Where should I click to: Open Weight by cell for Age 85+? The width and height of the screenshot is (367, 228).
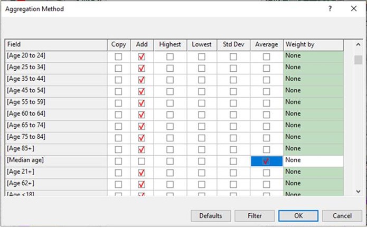coord(313,149)
